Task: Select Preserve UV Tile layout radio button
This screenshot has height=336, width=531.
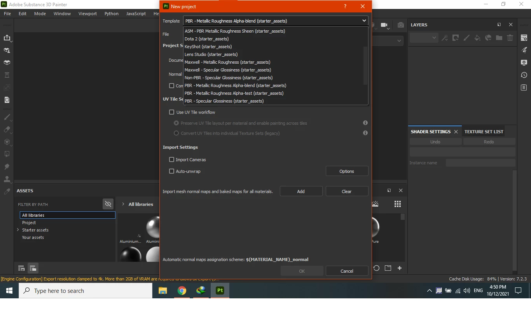Action: (176, 123)
